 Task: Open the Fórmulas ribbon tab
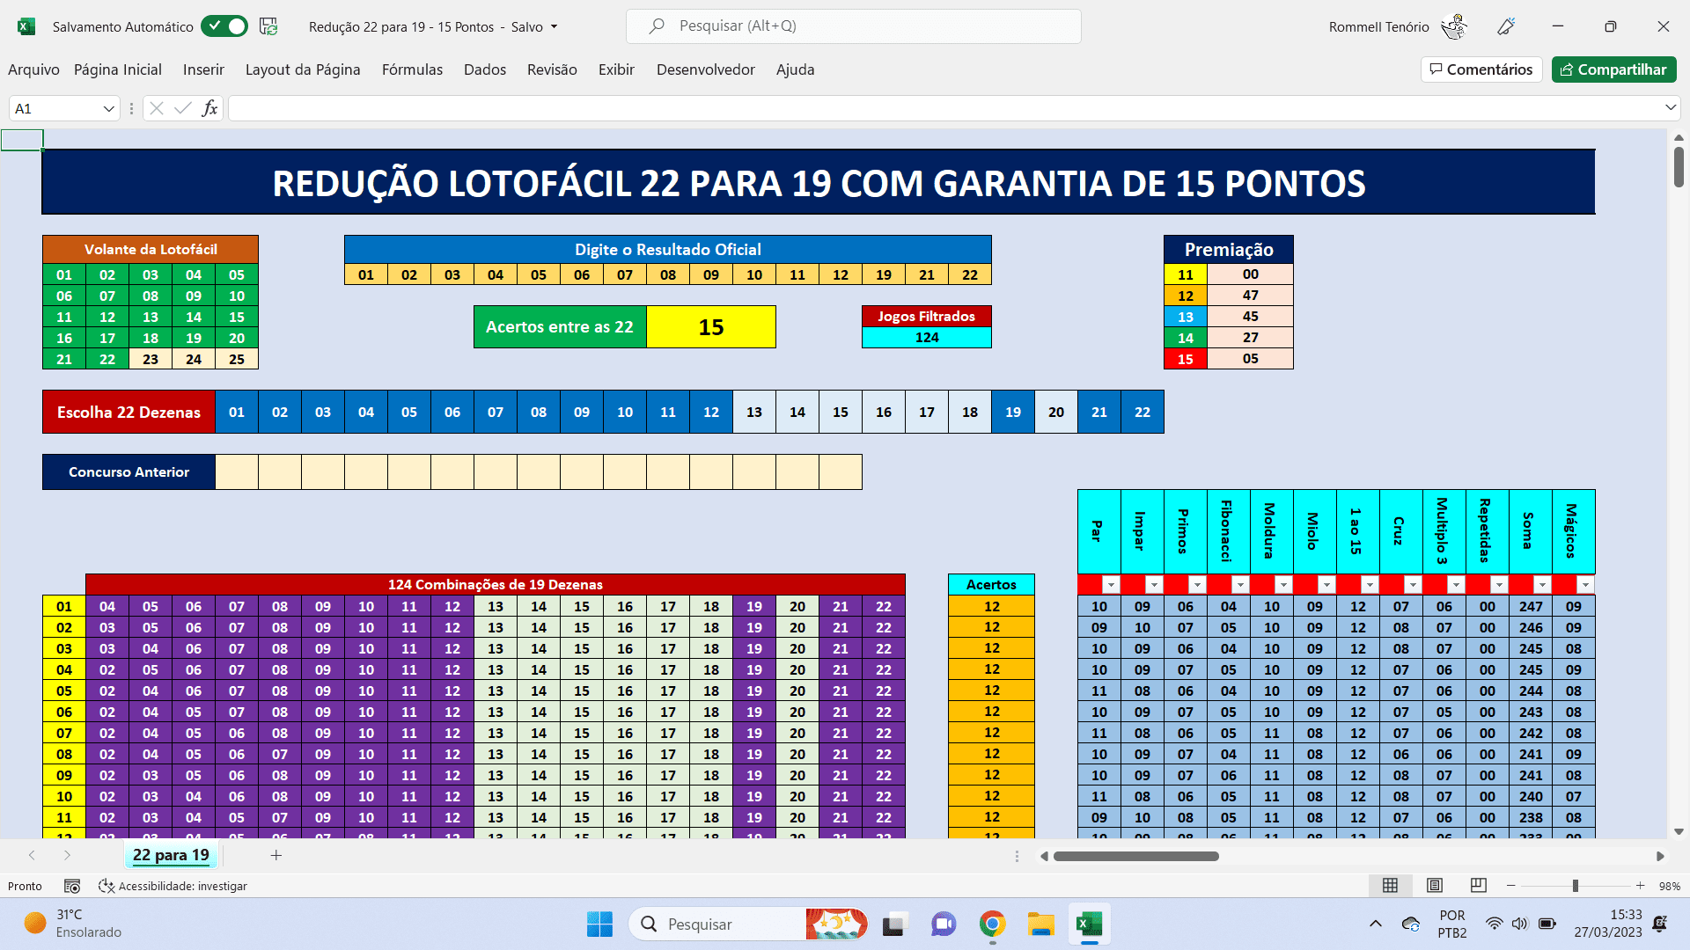pos(412,69)
